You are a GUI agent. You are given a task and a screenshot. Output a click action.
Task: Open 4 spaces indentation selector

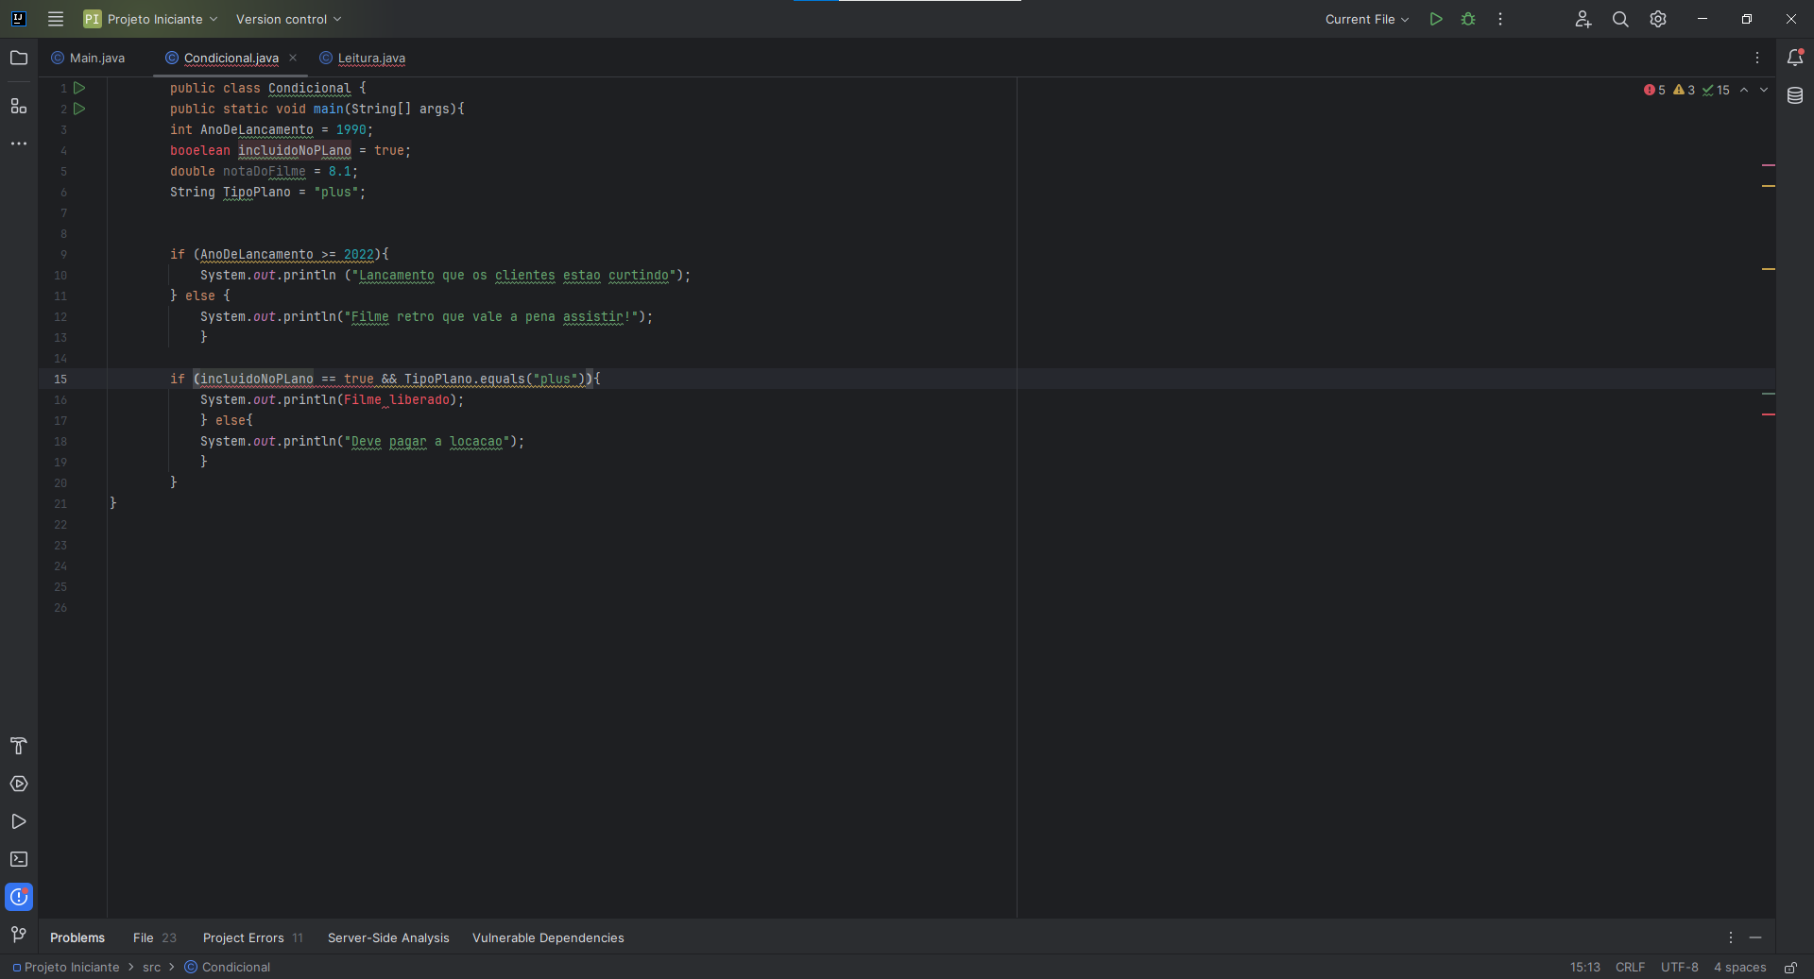click(x=1739, y=968)
